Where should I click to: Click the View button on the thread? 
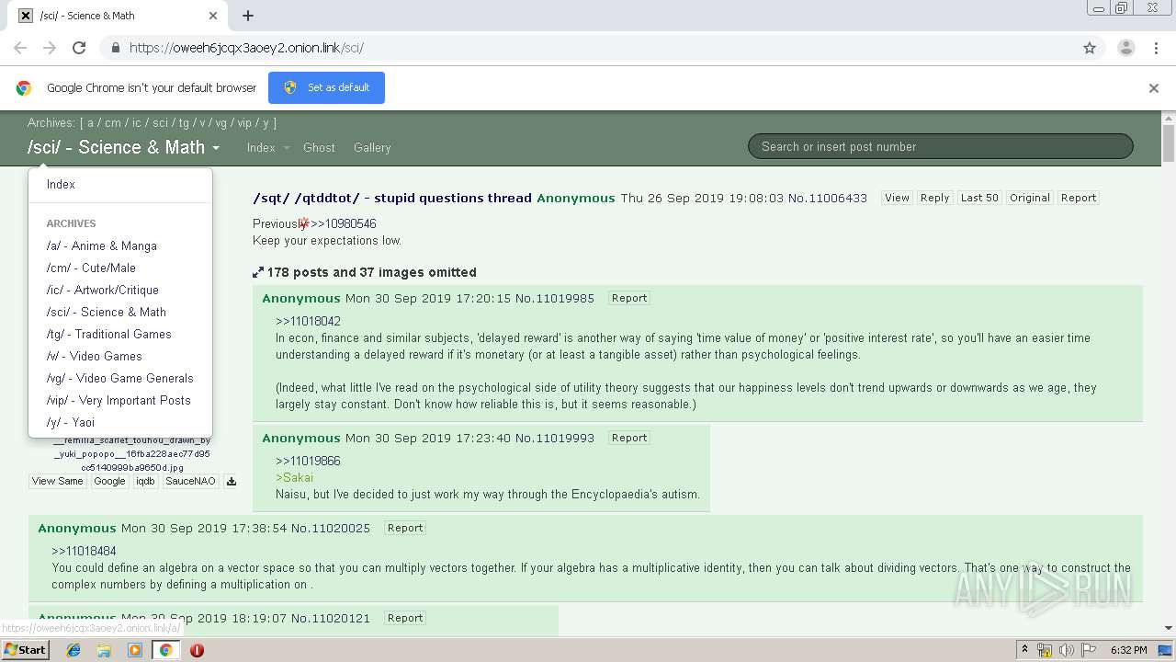[897, 198]
